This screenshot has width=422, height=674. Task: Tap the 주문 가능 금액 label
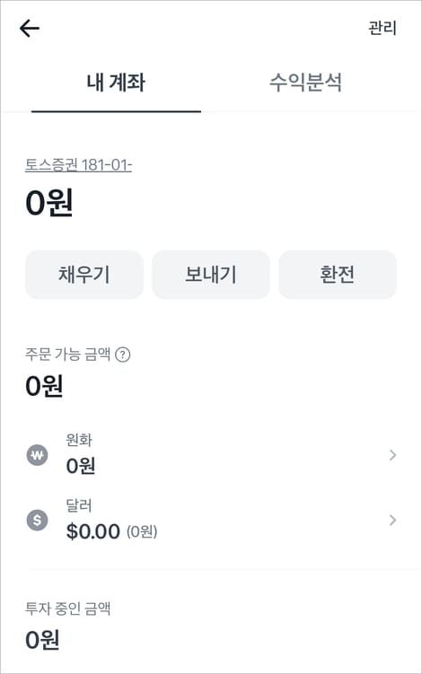[68, 355]
